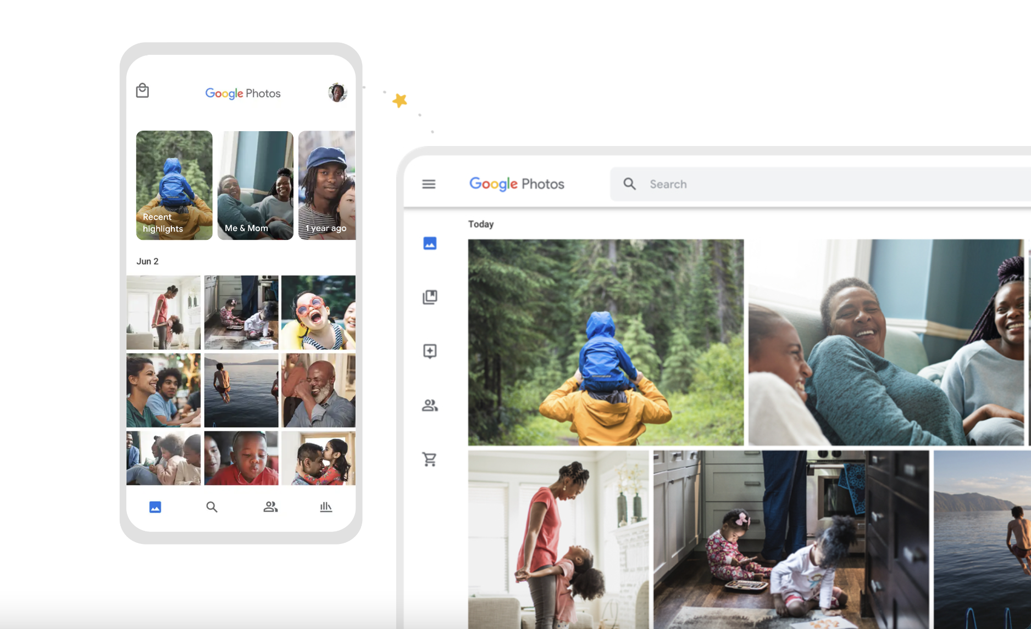Open the Me & Mom memory card
The width and height of the screenshot is (1031, 629).
tap(256, 186)
